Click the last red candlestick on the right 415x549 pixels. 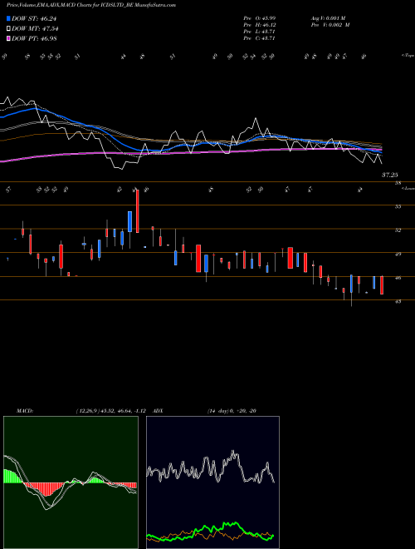[x=382, y=285]
